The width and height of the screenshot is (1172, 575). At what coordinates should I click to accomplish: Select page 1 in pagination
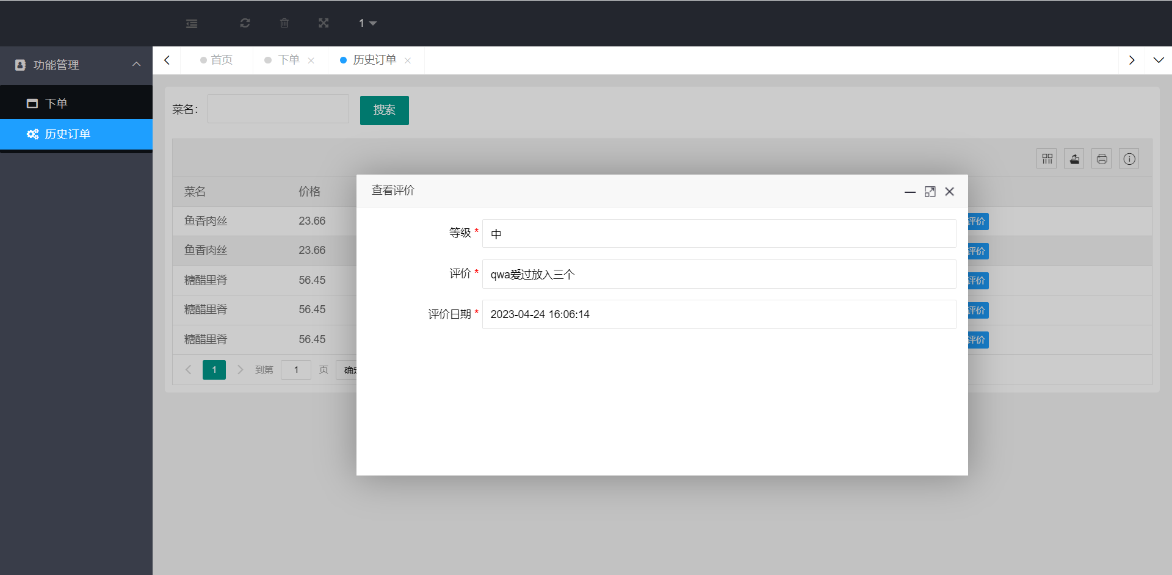point(214,370)
